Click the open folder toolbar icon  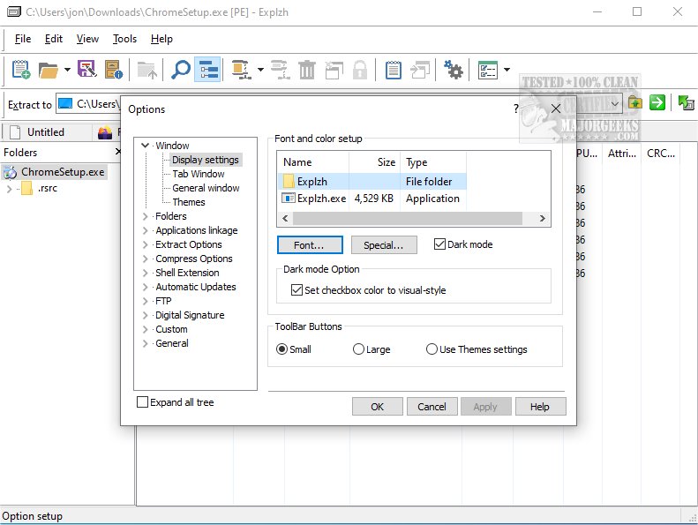49,70
